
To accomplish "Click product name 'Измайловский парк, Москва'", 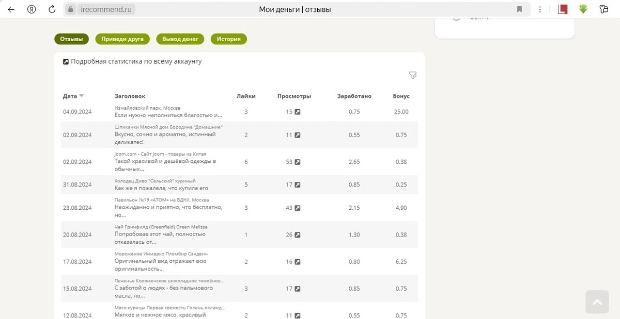I will (147, 108).
